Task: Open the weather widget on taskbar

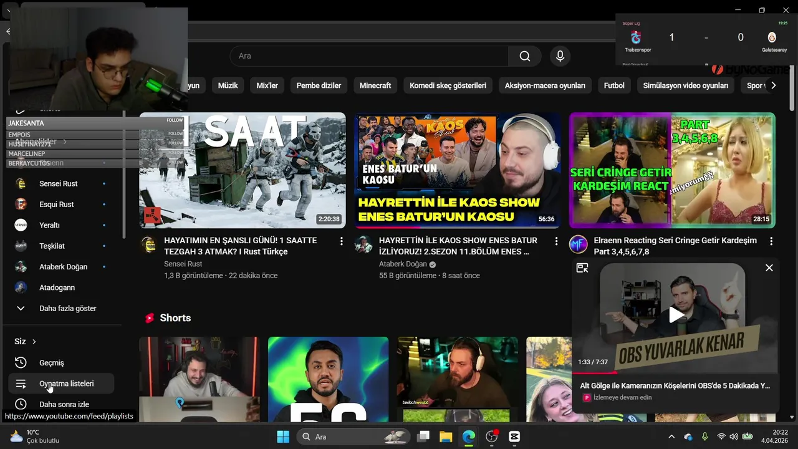Action: pos(34,437)
